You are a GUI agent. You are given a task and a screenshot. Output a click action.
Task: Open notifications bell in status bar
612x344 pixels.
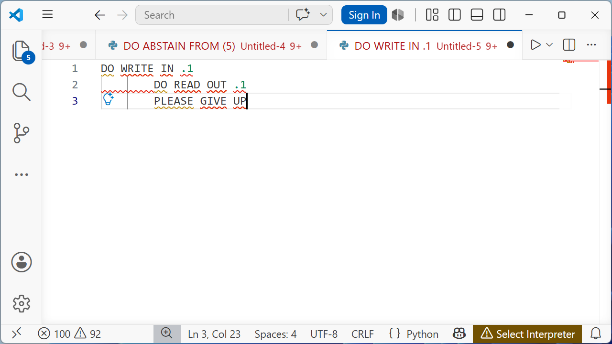(x=596, y=333)
